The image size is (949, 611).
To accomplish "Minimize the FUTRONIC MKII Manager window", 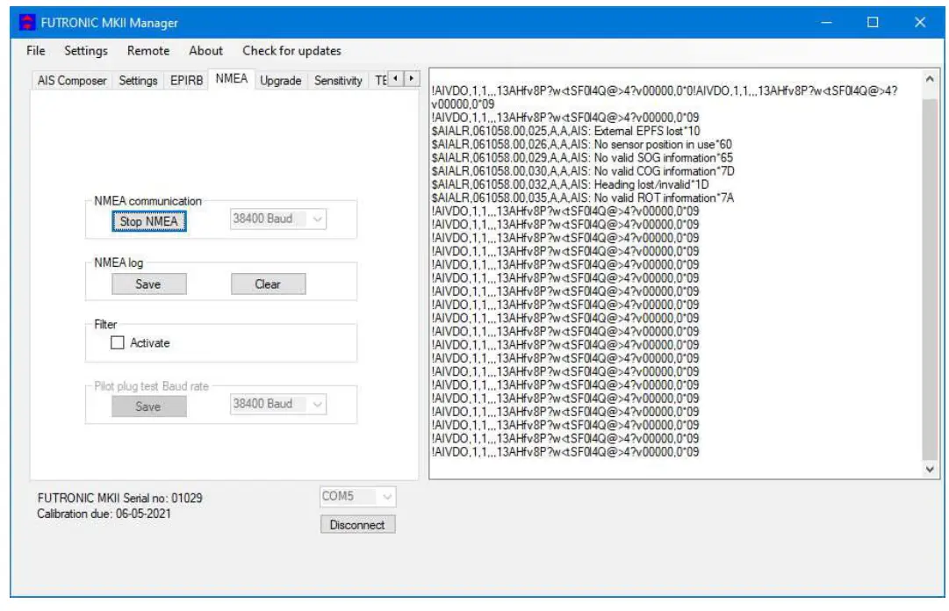I will pos(826,22).
